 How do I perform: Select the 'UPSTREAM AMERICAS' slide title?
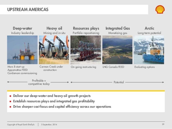pyautogui.click(x=28, y=9)
